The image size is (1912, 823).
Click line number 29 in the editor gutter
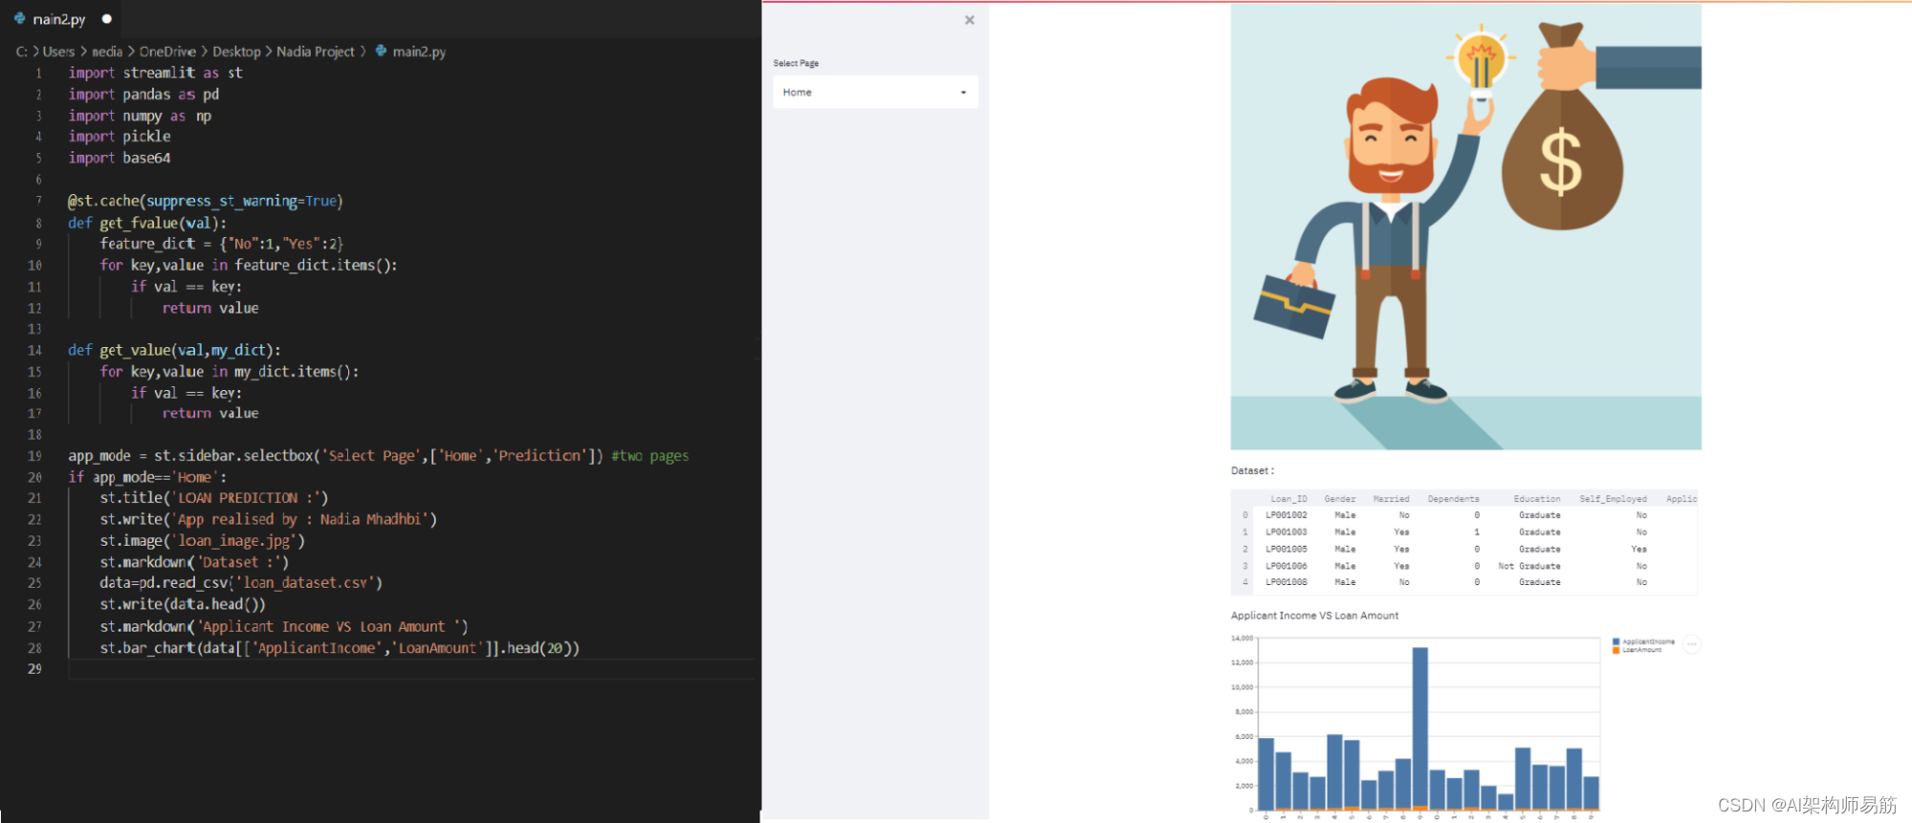coord(34,669)
